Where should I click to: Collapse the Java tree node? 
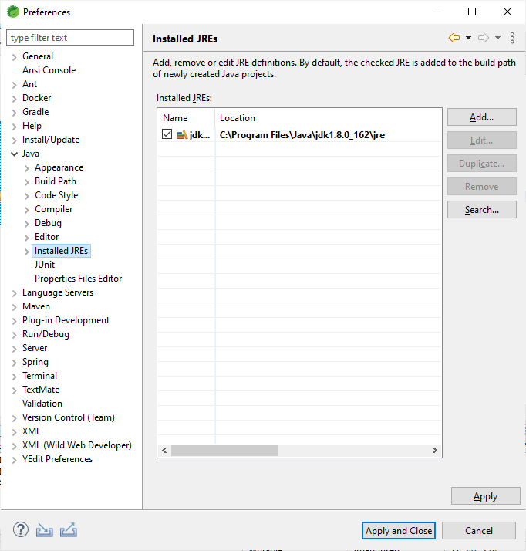(x=15, y=154)
